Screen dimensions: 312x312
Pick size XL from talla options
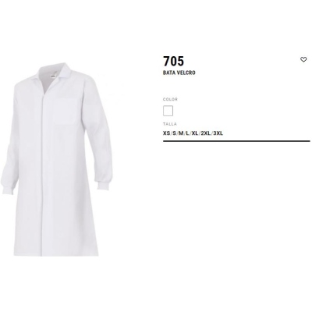tap(195, 133)
